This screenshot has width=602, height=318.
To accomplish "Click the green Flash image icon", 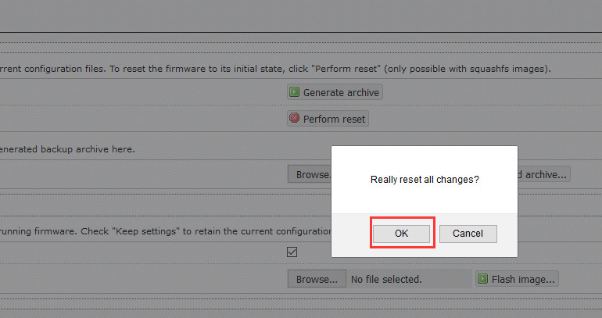I will [x=482, y=279].
